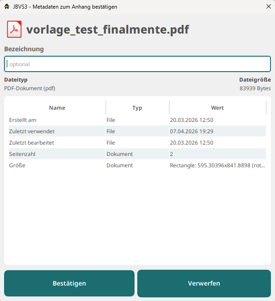Viewport: 275px width, 301px height.
Task: Close the metadata confirmation dialog
Action: pos(268,6)
